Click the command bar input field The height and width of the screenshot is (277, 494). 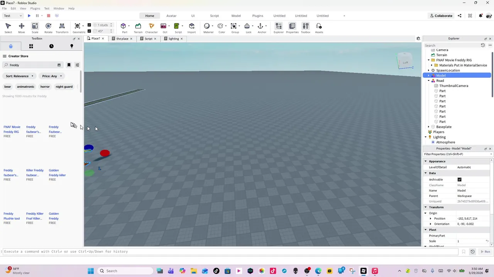point(230,252)
